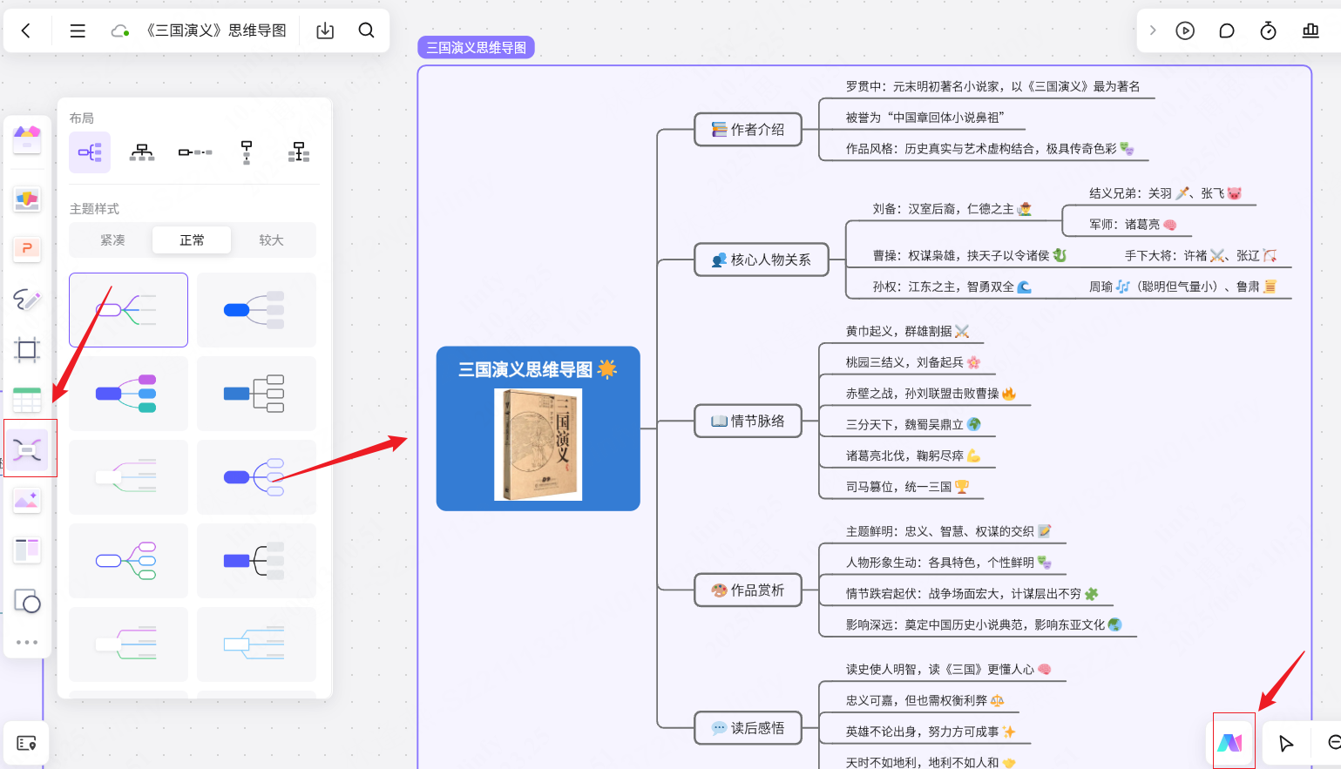Select the tree structure layout
The height and width of the screenshot is (769, 1341).
(299, 152)
